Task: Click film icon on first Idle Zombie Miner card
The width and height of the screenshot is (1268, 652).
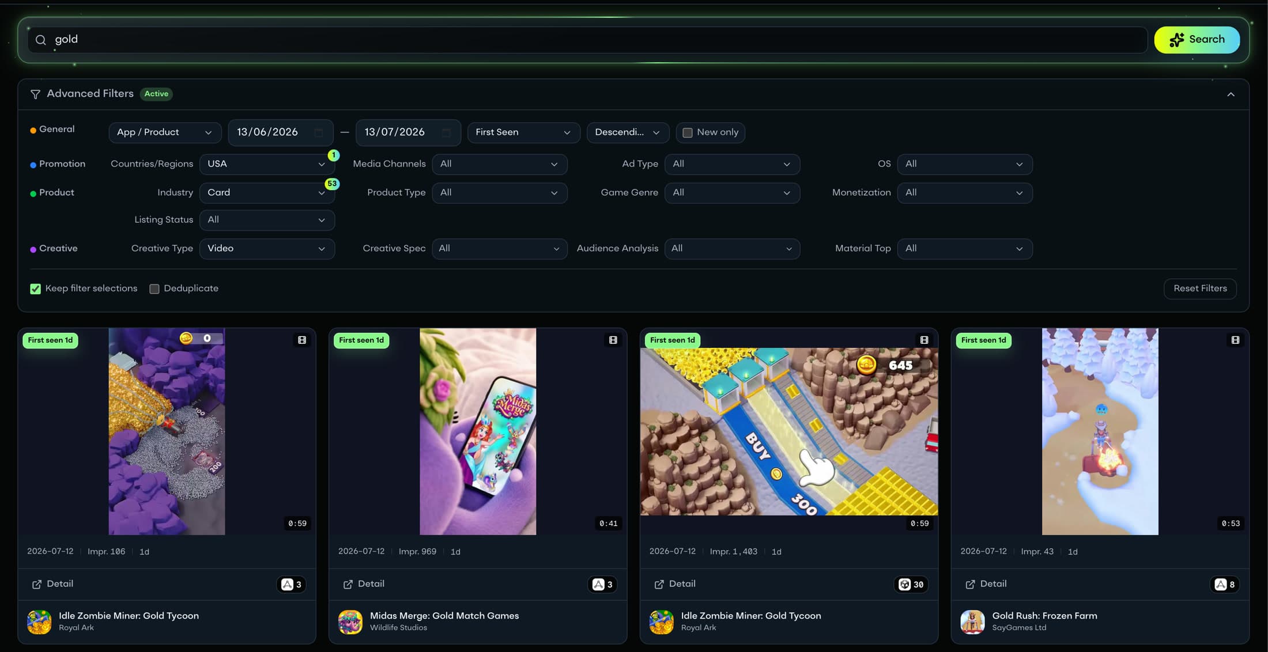Action: point(302,340)
